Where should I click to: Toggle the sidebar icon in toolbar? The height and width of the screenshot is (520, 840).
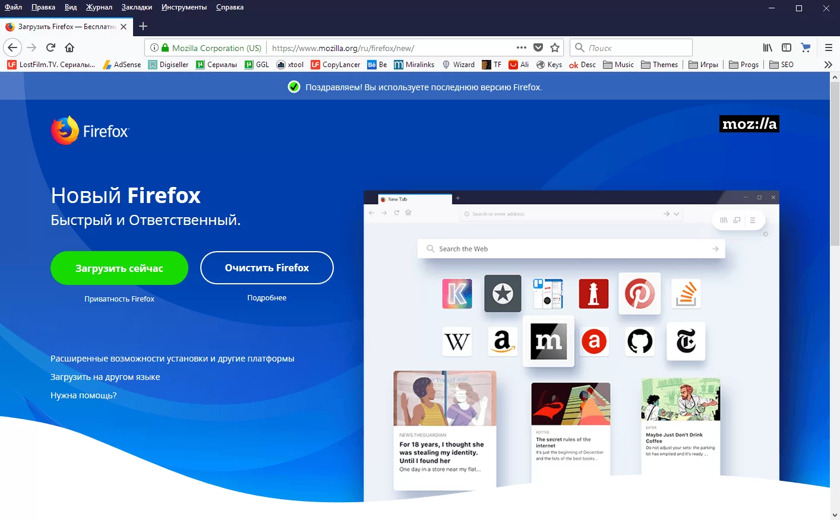[x=787, y=47]
